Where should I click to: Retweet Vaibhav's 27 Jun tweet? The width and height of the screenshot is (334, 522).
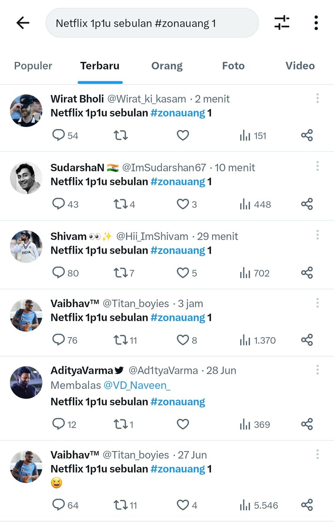pyautogui.click(x=125, y=505)
